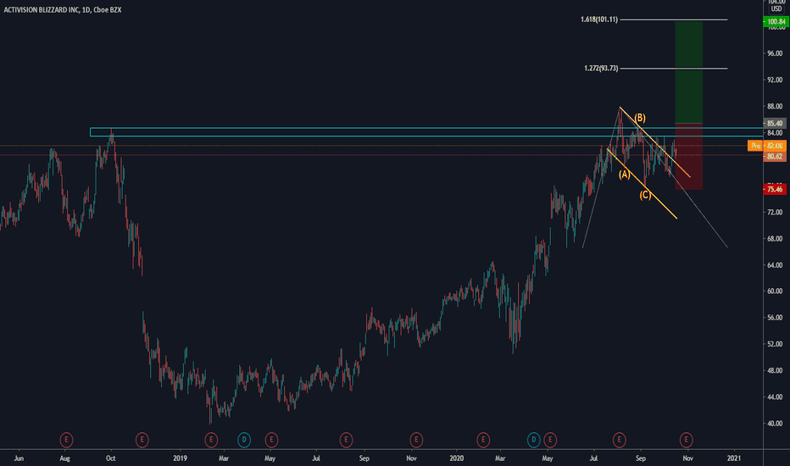Screen dimensions: 790x466
Task: Click the USD currency label on price axis
Action: [x=776, y=9]
